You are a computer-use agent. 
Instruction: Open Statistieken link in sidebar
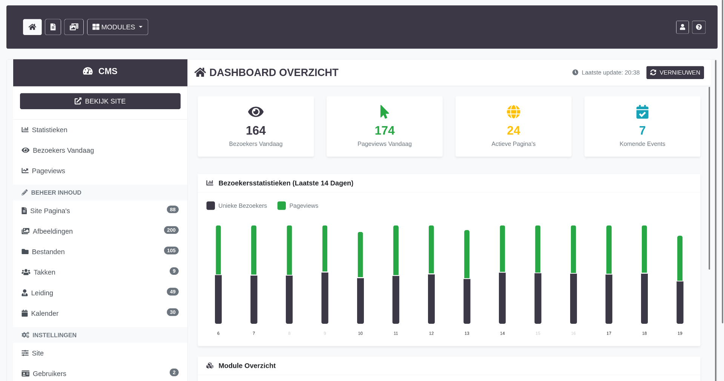(x=49, y=130)
